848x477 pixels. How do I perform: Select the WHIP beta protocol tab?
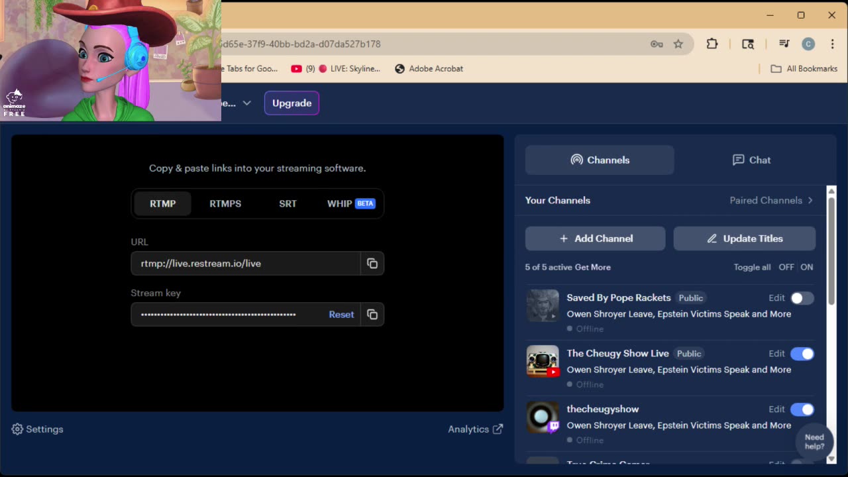(x=351, y=203)
